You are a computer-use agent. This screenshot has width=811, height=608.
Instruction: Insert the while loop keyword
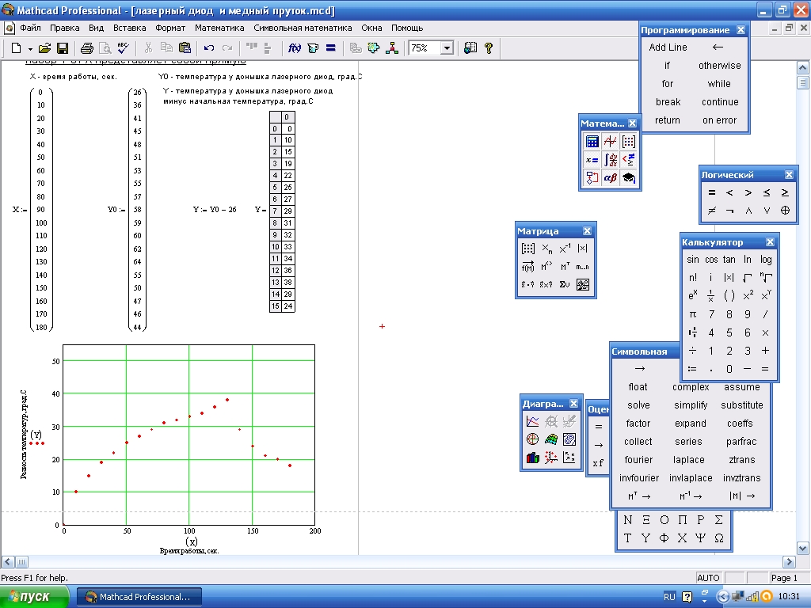719,84
